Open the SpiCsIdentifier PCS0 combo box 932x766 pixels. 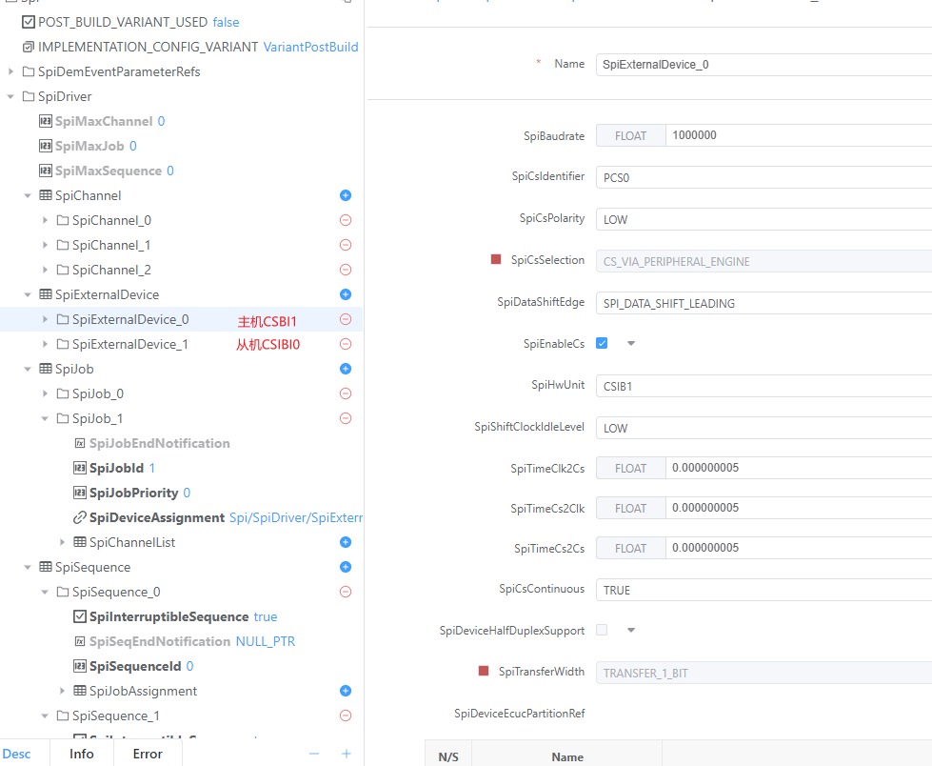[x=763, y=177]
